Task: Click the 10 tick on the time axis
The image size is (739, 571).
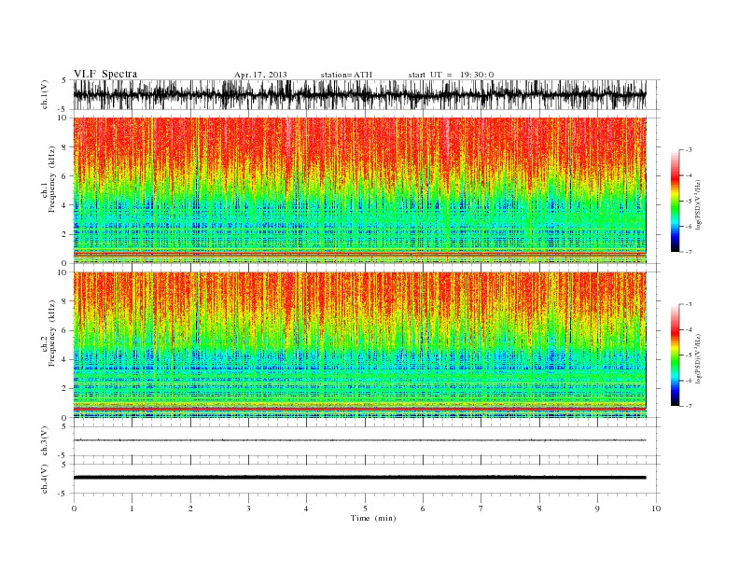Action: (656, 508)
